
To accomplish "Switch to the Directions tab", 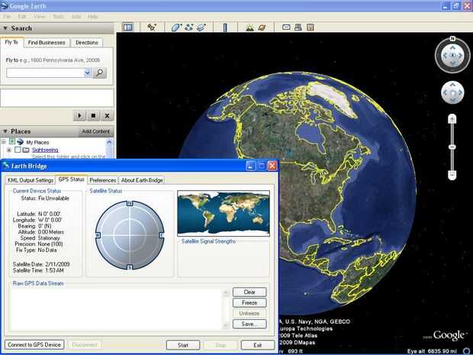I will click(x=86, y=43).
